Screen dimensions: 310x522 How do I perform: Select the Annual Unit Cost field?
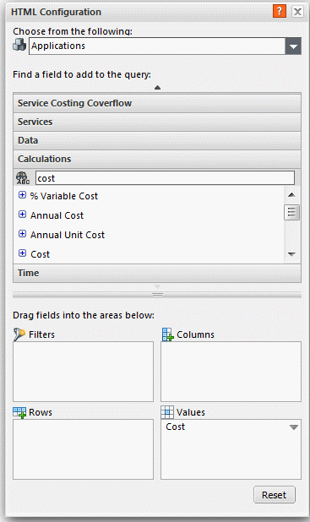pyautogui.click(x=68, y=235)
